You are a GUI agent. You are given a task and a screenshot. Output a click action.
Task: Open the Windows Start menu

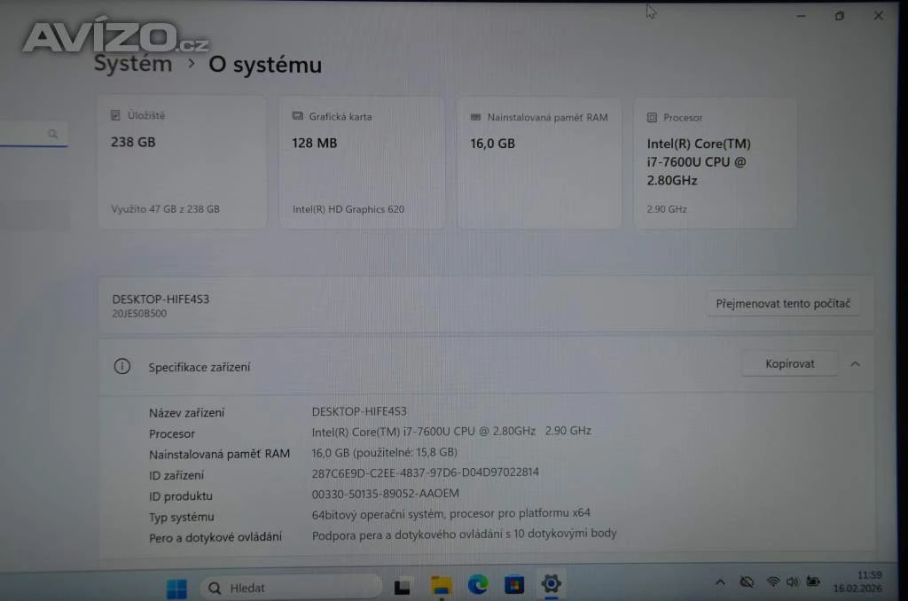[176, 587]
